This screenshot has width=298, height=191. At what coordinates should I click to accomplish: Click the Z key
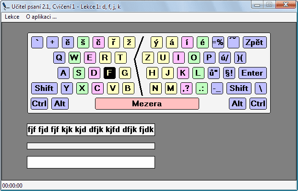148,57
